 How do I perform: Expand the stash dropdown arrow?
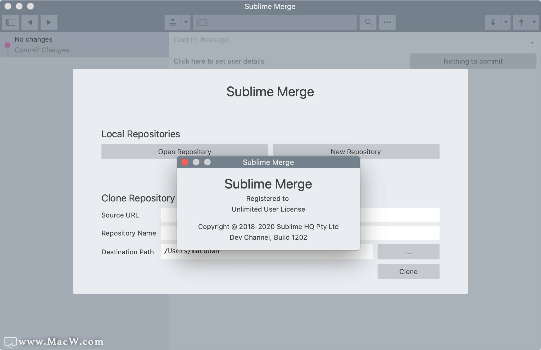point(186,22)
